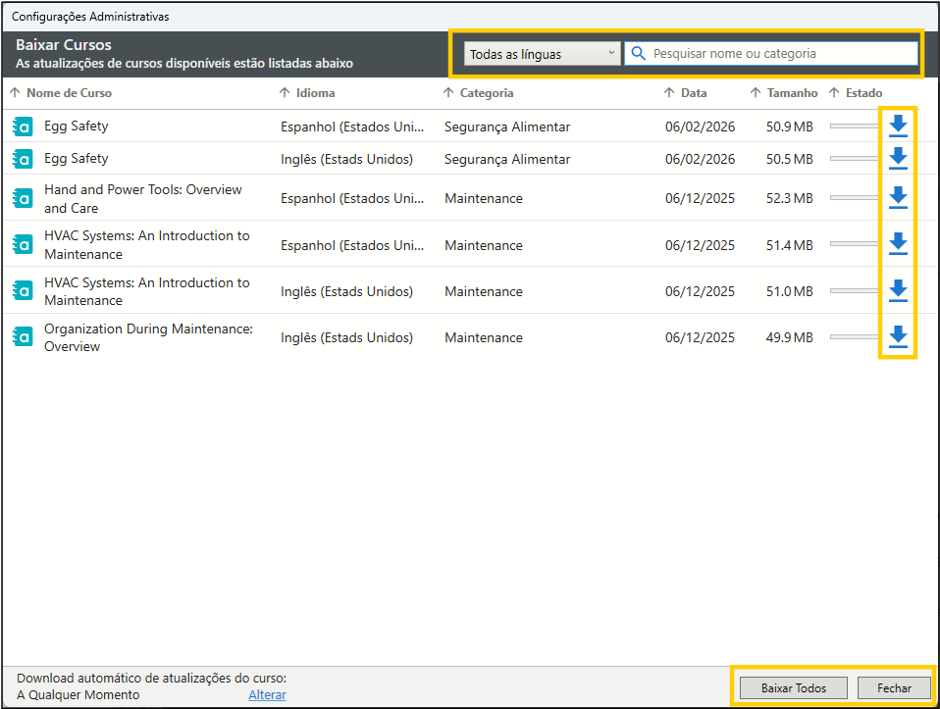Download Spanish HVAC Systems course
This screenshot has height=709, width=940.
coord(897,244)
